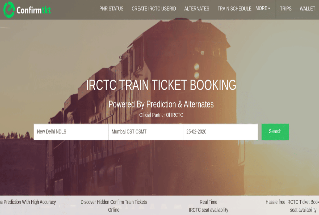The width and height of the screenshot is (319, 215).
Task: Click the green Search button
Action: click(275, 132)
